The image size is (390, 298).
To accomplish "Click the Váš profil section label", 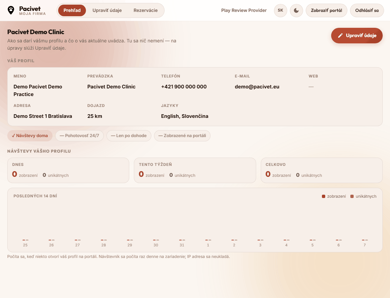I will pyautogui.click(x=21, y=61).
